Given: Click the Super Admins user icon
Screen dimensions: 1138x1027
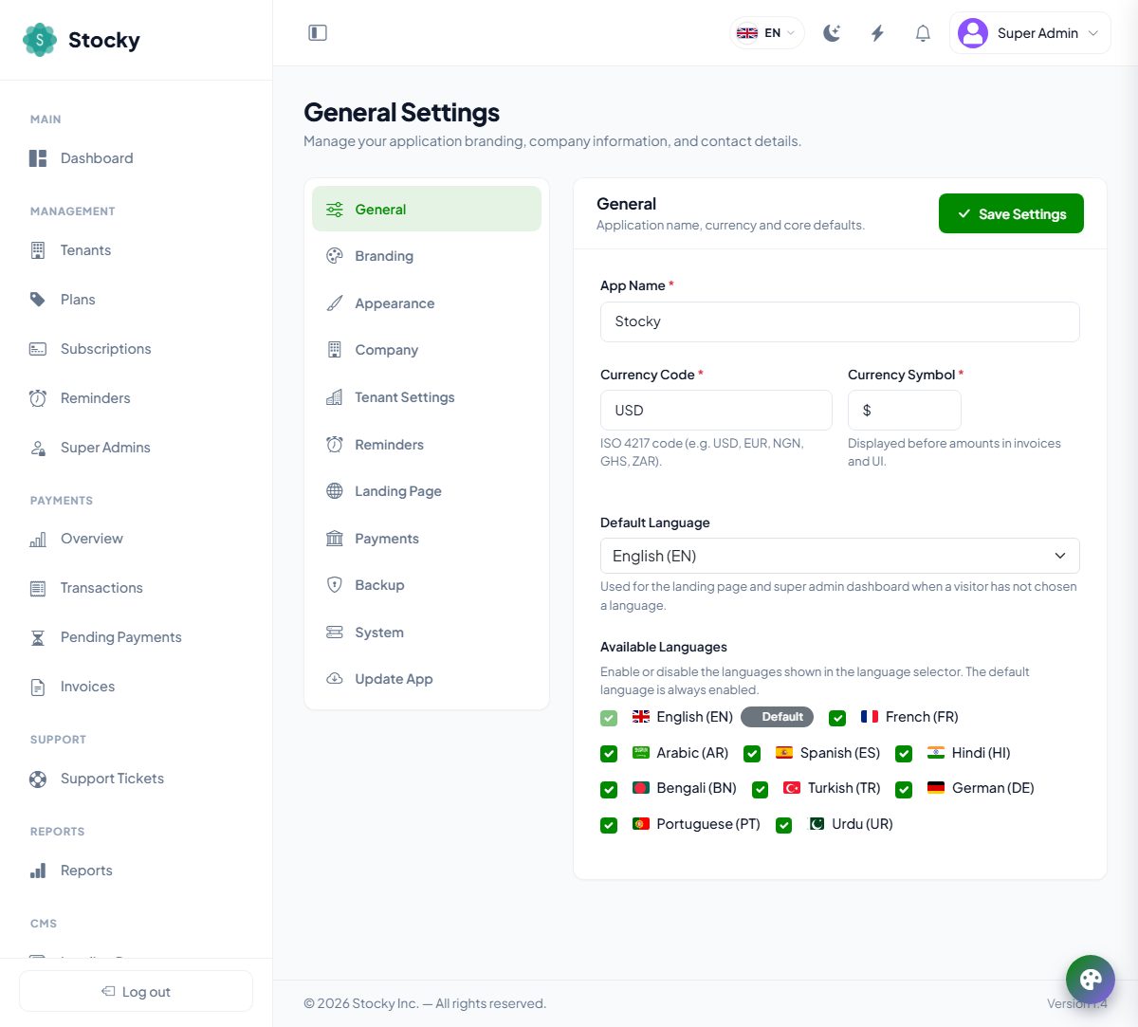Looking at the screenshot, I should pyautogui.click(x=38, y=448).
